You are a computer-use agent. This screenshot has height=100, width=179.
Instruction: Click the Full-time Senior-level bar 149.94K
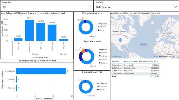coord(52,33)
